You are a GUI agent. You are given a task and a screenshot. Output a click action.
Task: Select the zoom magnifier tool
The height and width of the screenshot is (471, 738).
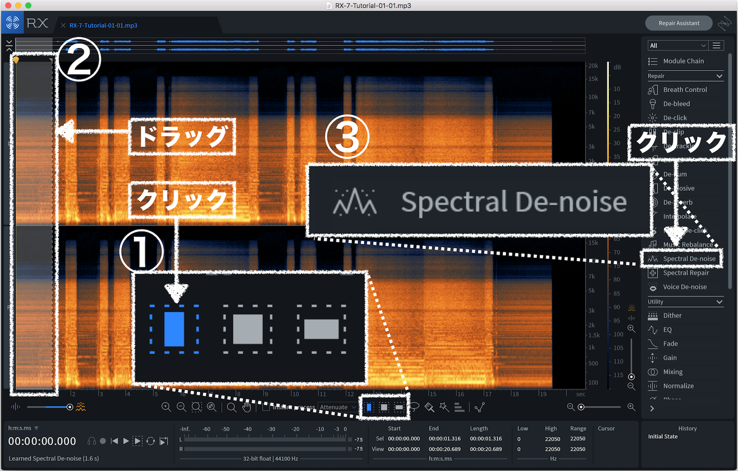(x=232, y=407)
